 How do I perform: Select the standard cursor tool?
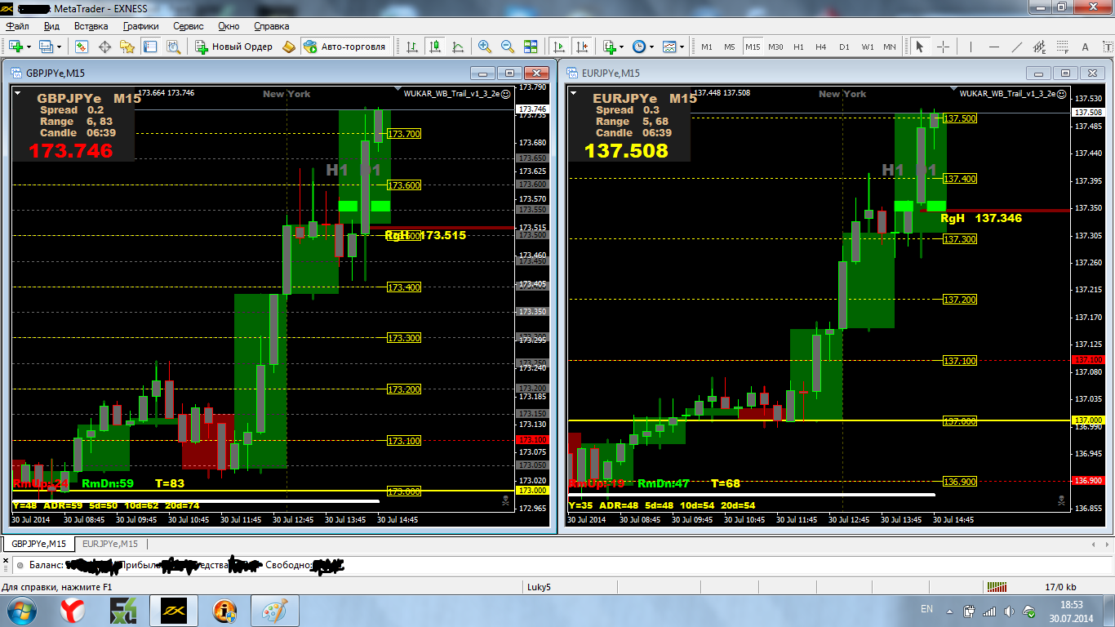point(920,47)
